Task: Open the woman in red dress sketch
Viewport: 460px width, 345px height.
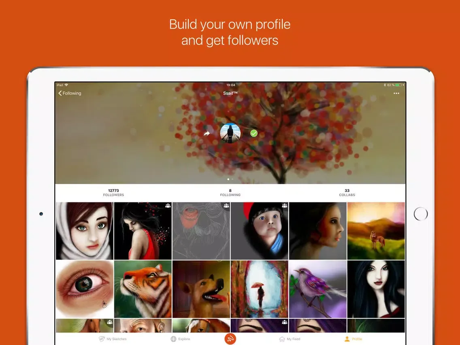Action: (143, 231)
